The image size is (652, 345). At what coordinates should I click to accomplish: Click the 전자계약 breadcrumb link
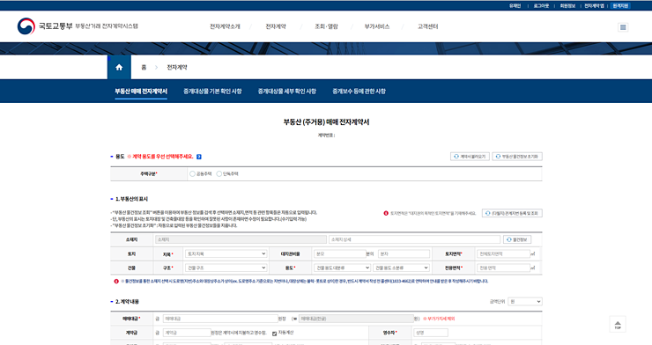point(177,67)
